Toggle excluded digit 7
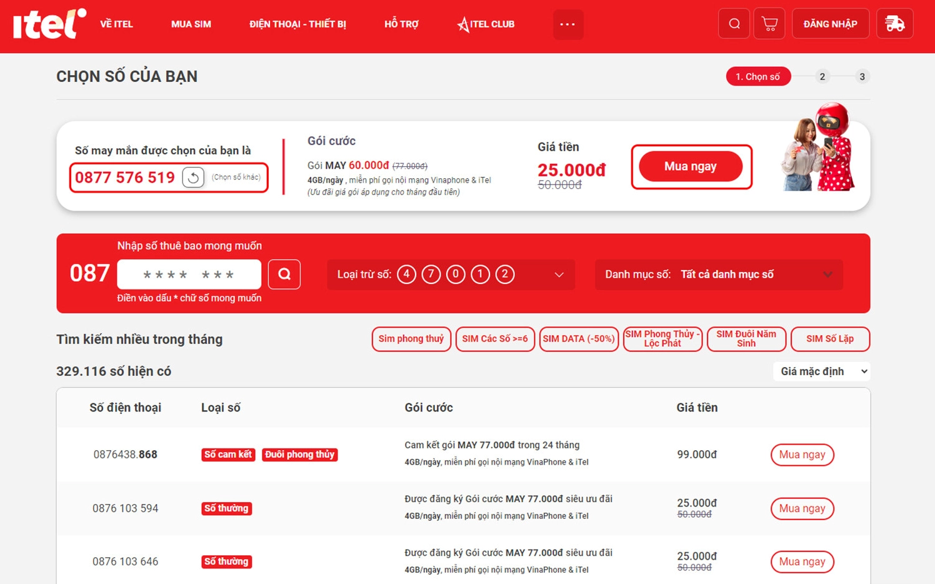Image resolution: width=935 pixels, height=584 pixels. (431, 274)
